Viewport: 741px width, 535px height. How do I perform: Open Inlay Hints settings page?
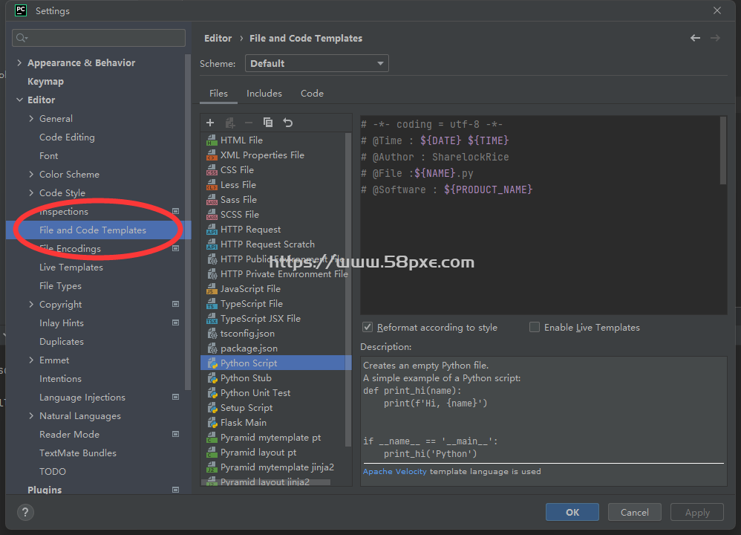[x=62, y=323]
